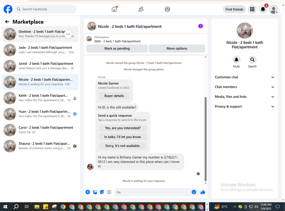
Task: Open Shauna's apartment conversation
Action: pyautogui.click(x=40, y=146)
